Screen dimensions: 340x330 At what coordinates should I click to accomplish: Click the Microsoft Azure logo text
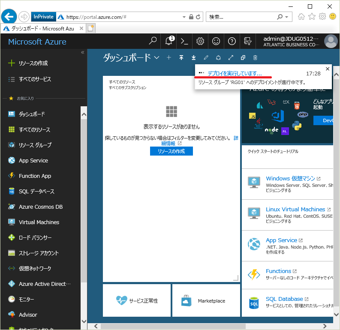click(x=37, y=42)
